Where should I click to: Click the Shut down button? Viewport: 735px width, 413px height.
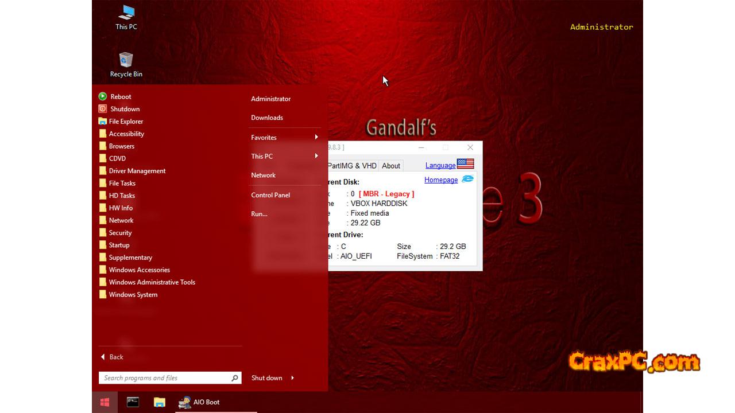267,378
